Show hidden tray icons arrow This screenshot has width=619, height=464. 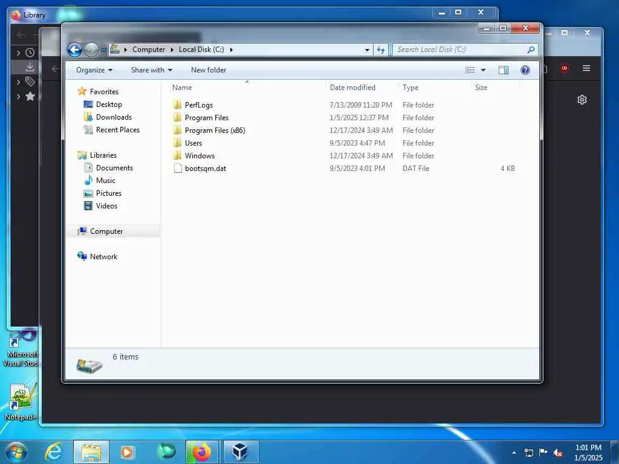pos(514,453)
